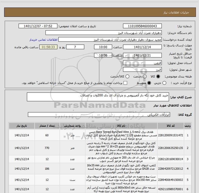Viewport: 199px width, 193px height.
Task: Click the remaining days field showing 7
Action: tap(75, 47)
